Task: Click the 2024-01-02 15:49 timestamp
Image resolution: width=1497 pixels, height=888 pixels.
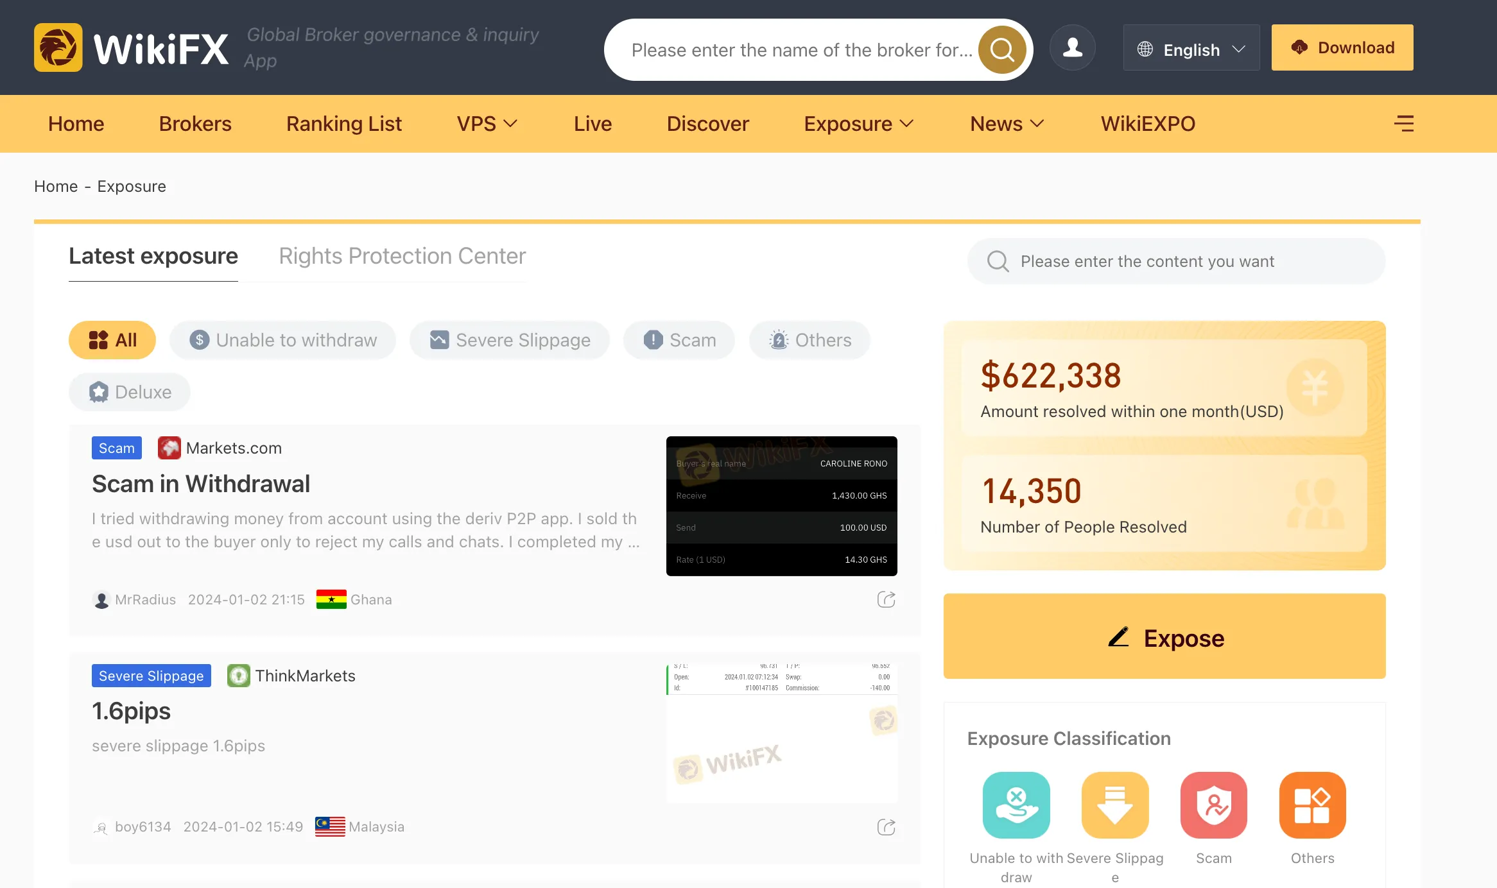Action: pyautogui.click(x=243, y=826)
